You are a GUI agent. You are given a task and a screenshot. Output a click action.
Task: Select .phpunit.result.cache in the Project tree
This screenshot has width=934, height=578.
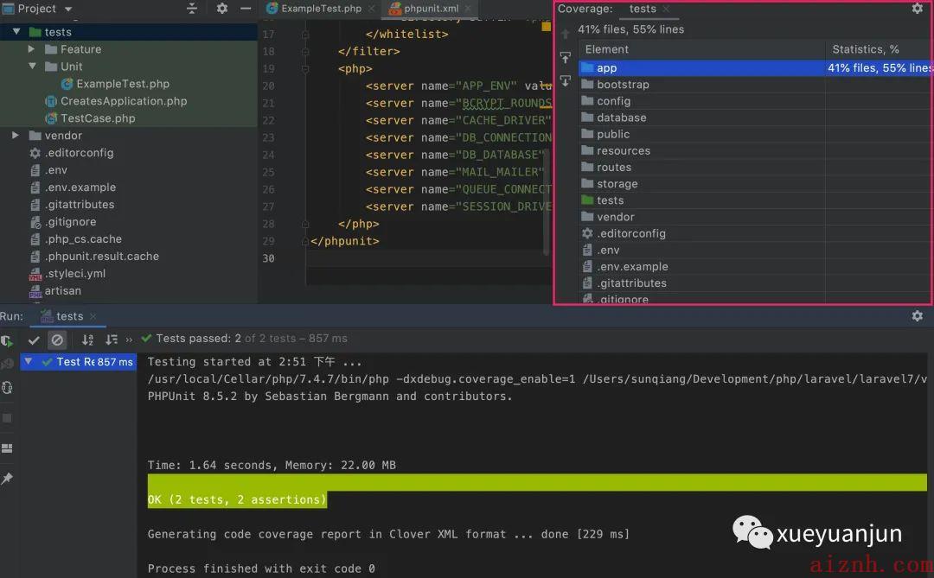[x=101, y=257]
